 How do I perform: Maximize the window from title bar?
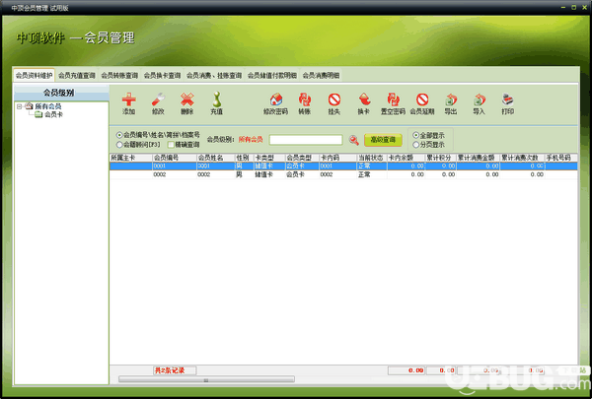(573, 7)
